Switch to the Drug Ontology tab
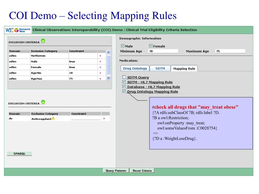This screenshot has width=259, height=194. pos(135,68)
